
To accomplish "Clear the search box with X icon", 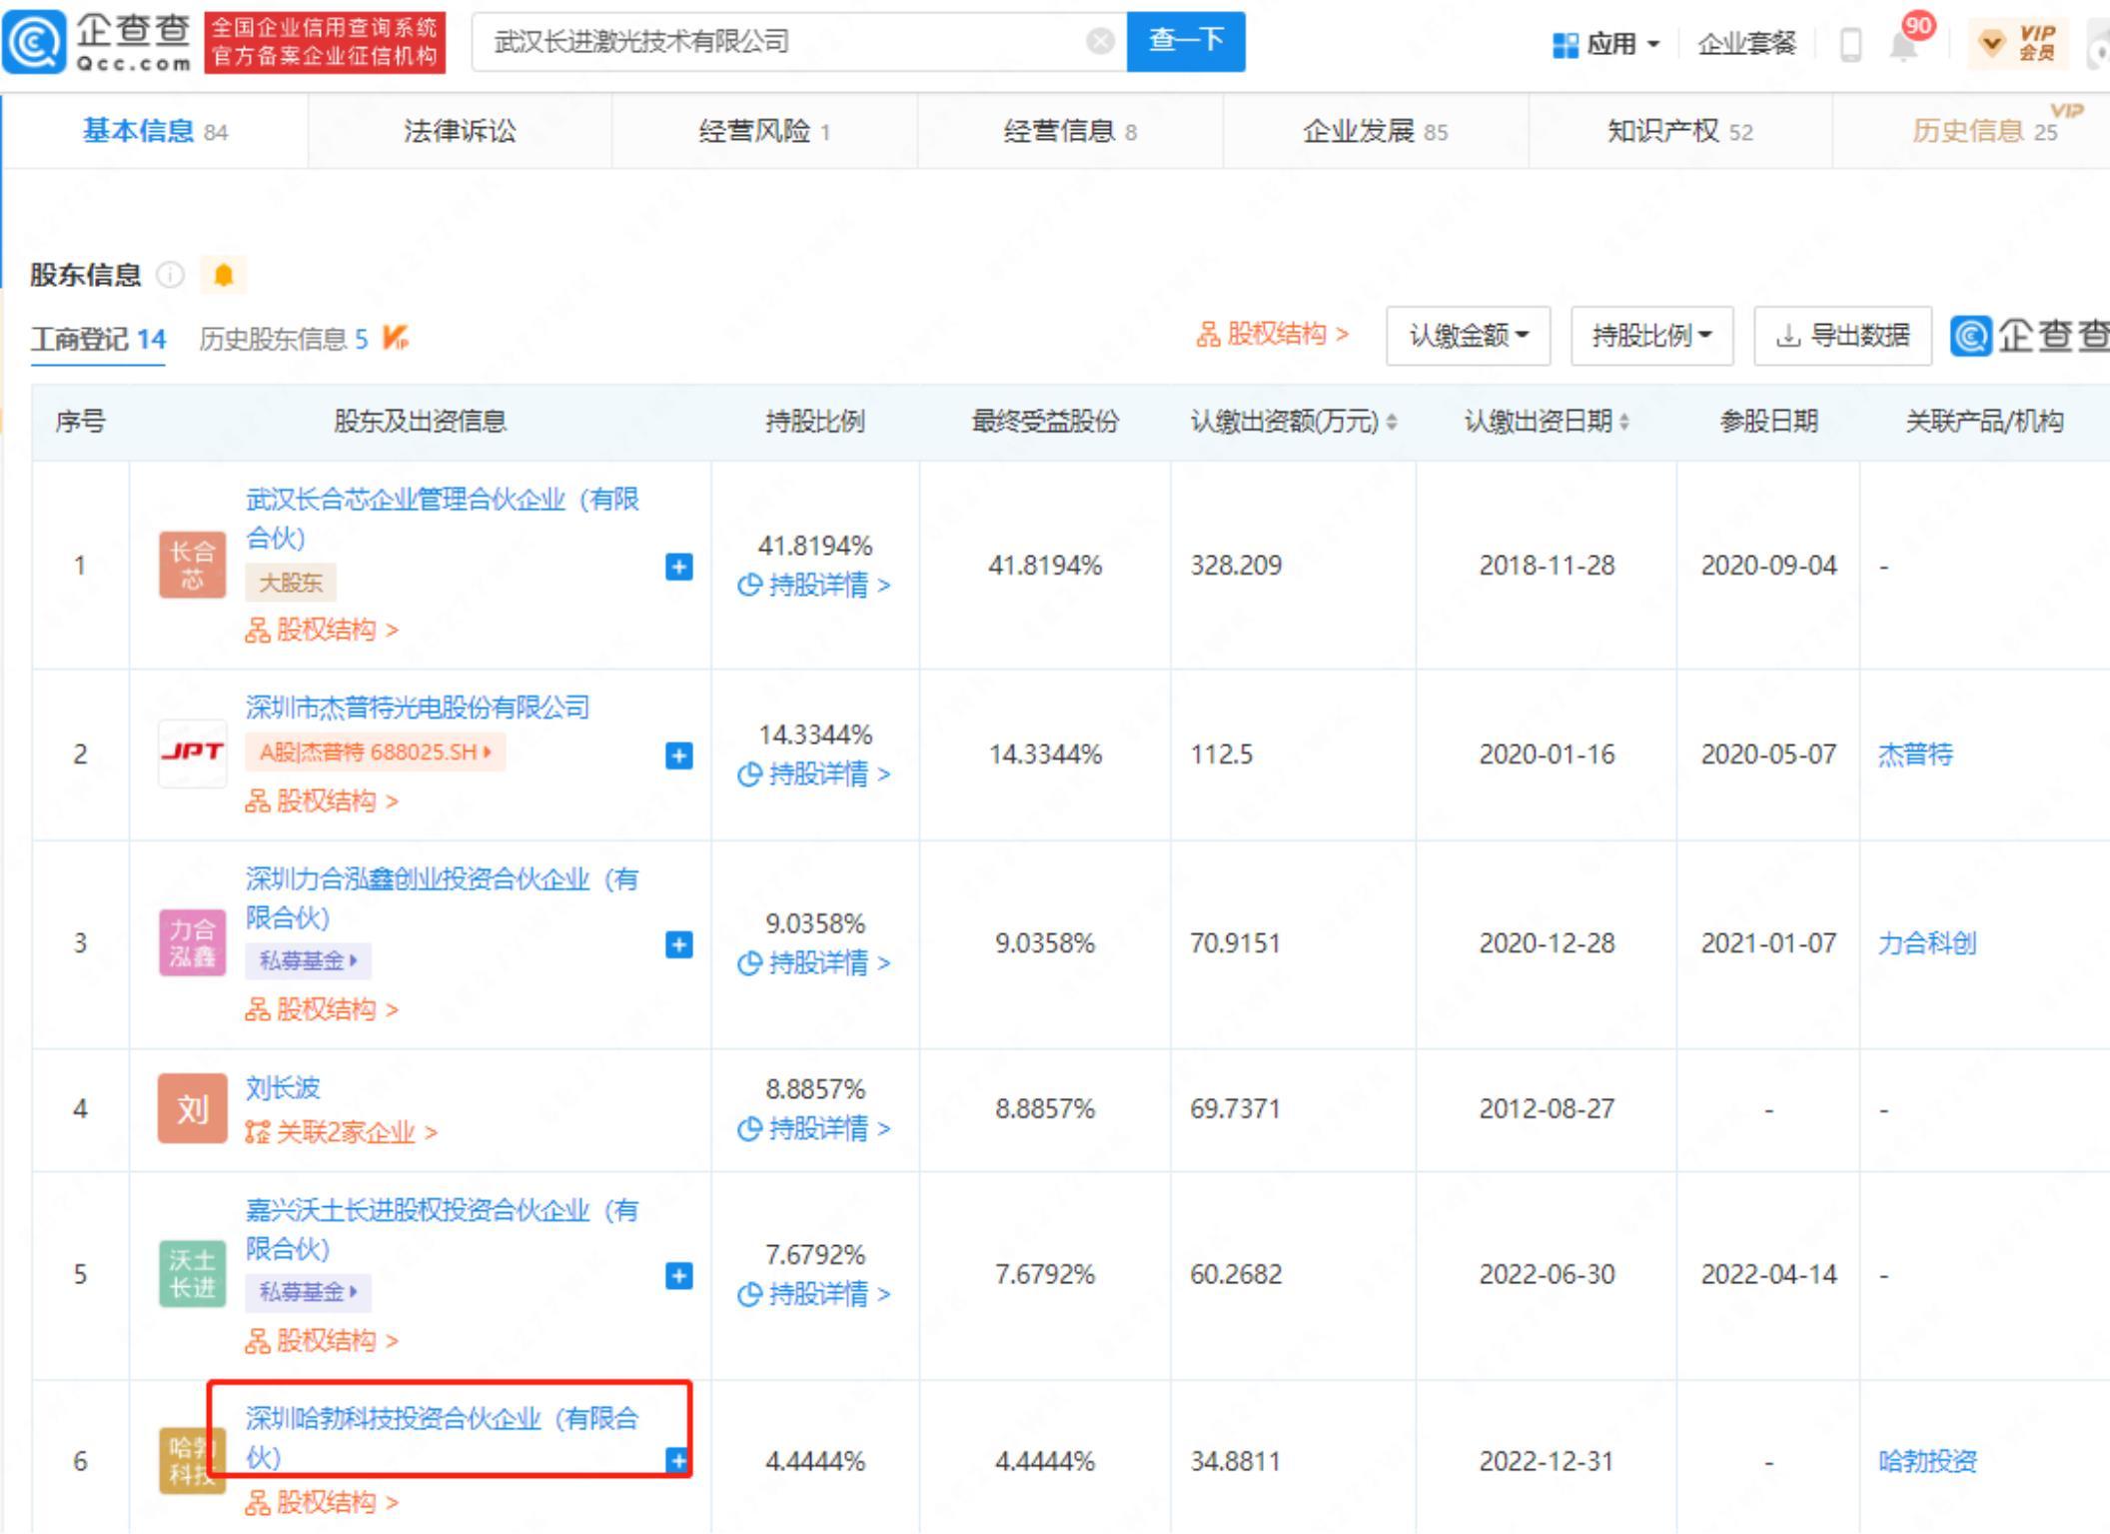I will (1100, 42).
